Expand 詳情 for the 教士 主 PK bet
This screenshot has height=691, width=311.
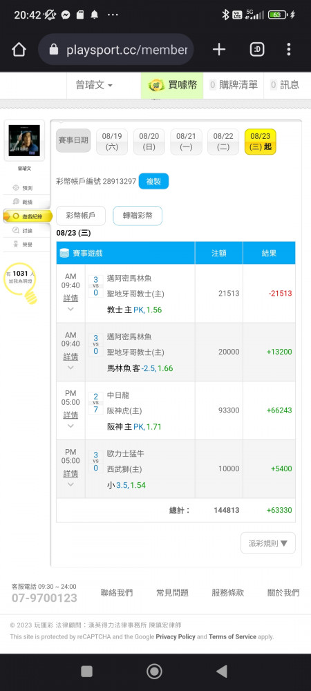pos(70,299)
